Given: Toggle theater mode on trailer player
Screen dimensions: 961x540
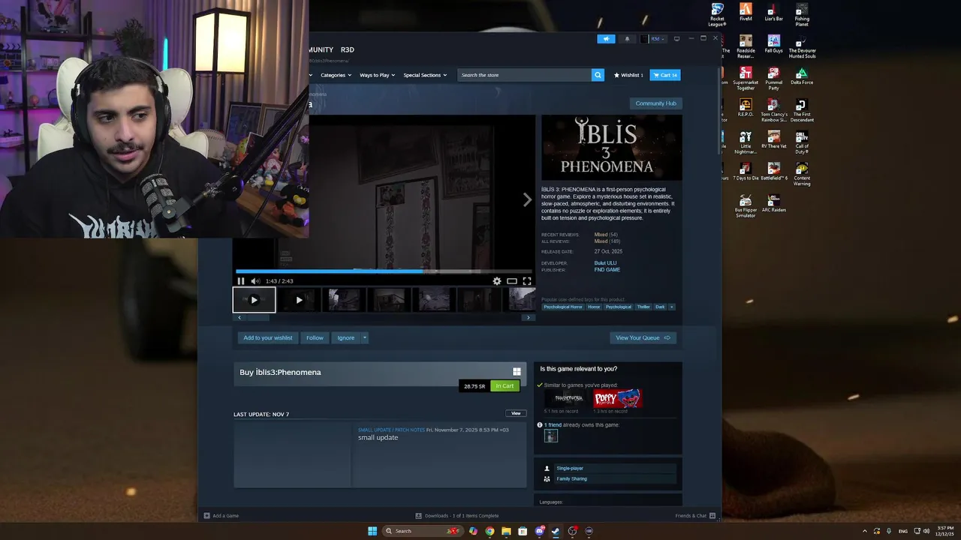Looking at the screenshot, I should click(511, 281).
